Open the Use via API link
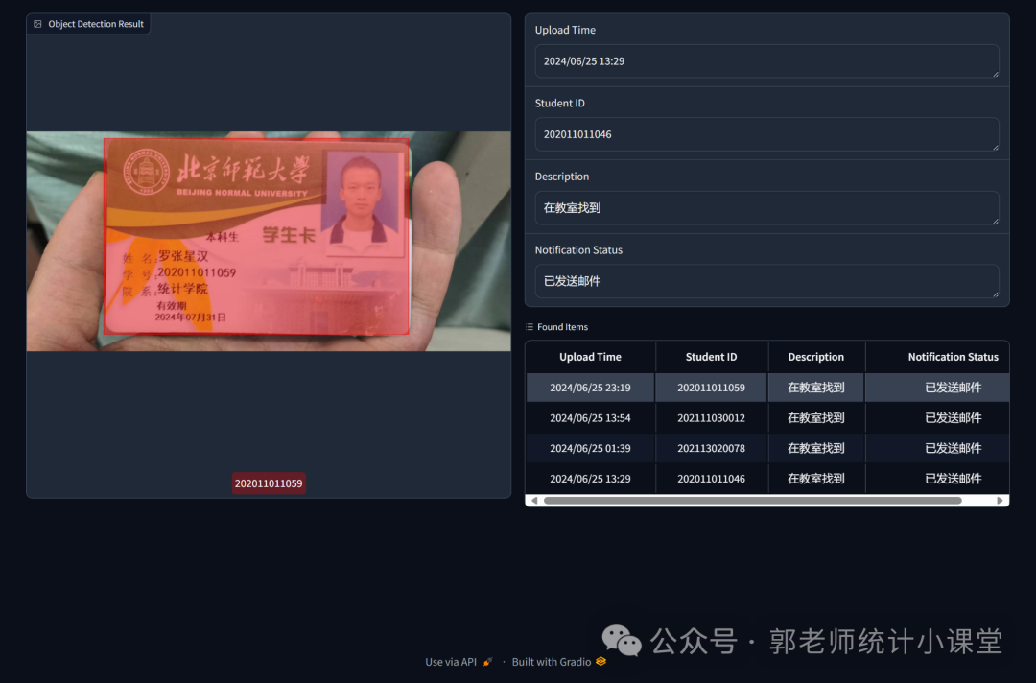This screenshot has height=683, width=1036. [459, 662]
